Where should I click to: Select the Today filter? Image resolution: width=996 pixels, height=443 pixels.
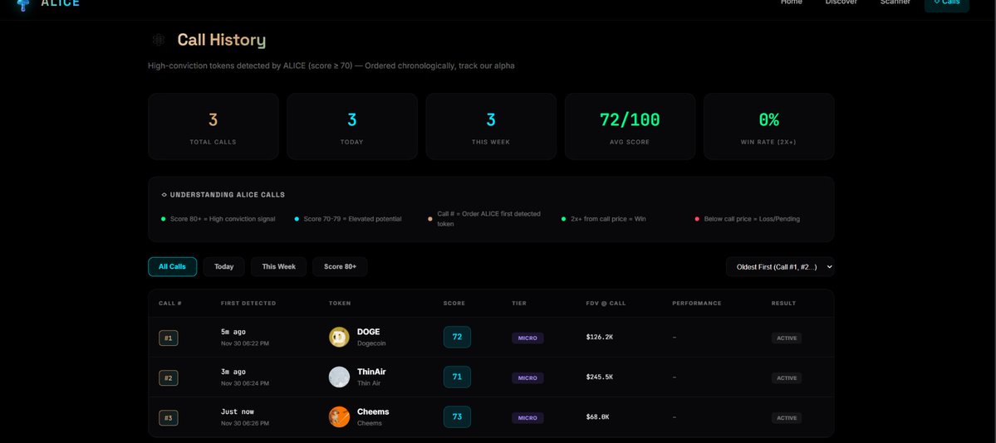pyautogui.click(x=223, y=266)
